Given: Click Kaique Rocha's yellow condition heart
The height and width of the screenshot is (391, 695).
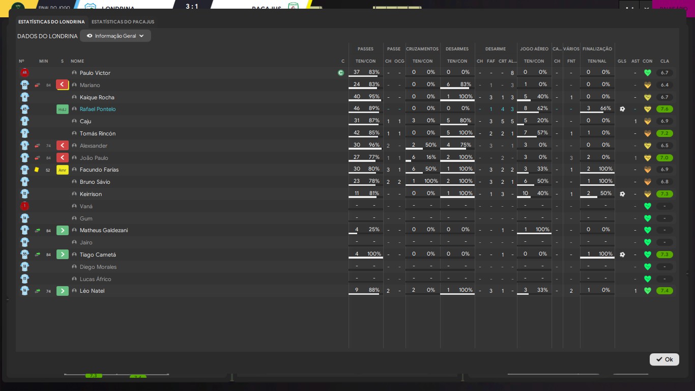Looking at the screenshot, I should click(648, 97).
